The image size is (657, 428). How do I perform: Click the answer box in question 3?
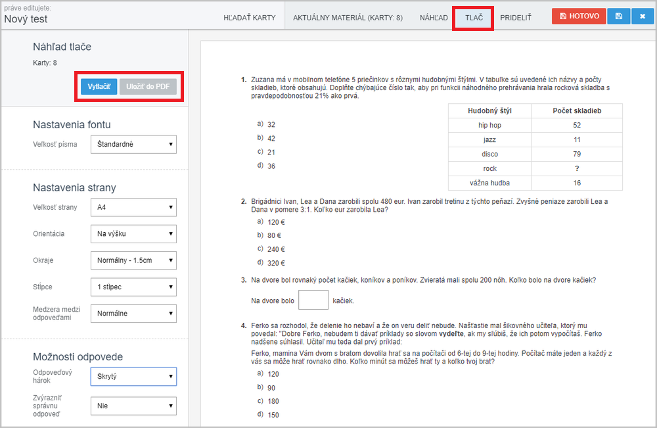pos(313,300)
